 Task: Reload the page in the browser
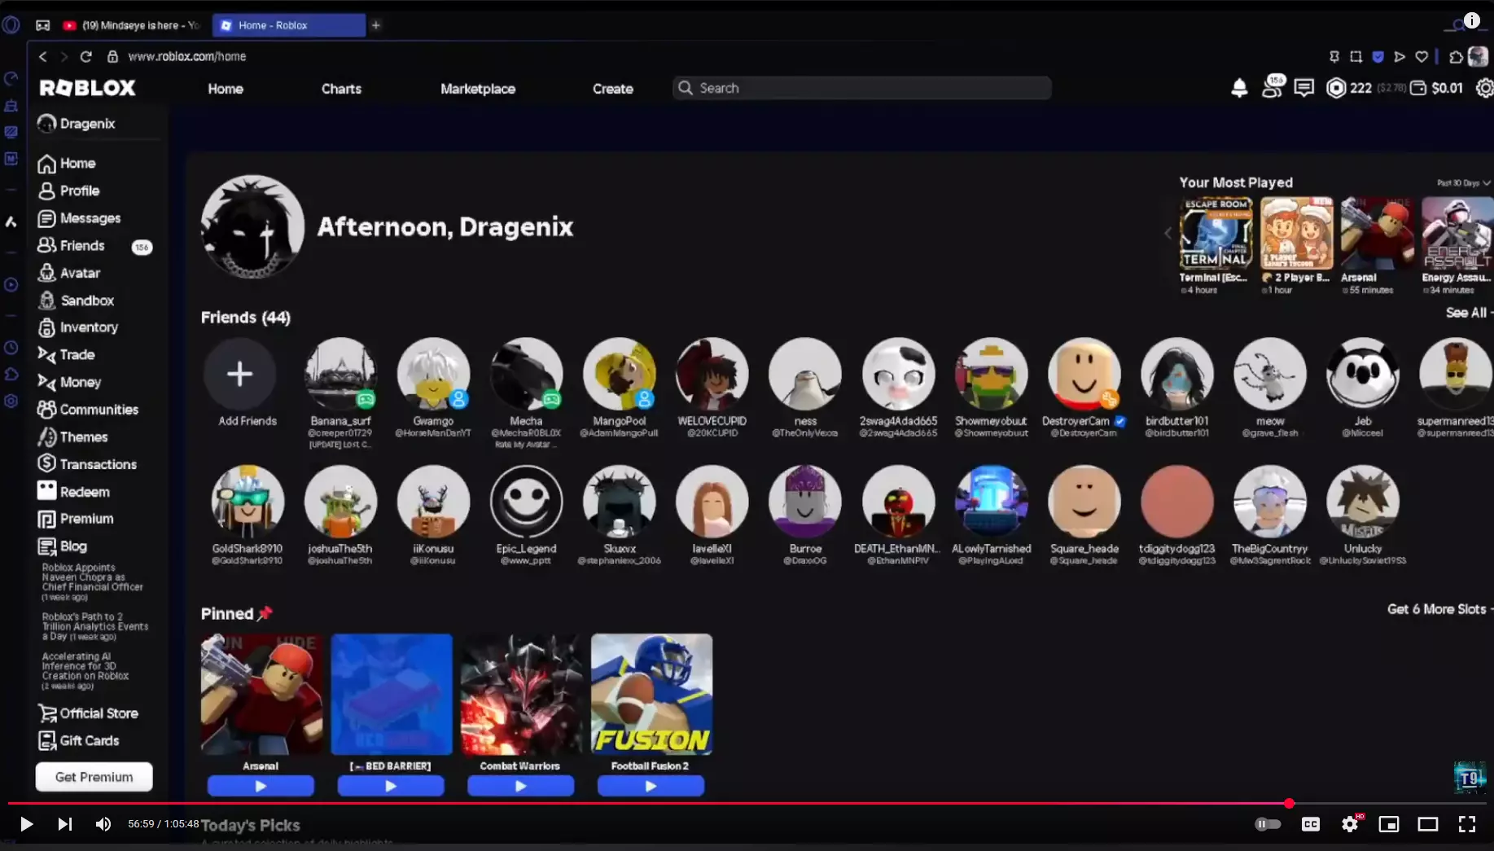point(85,56)
